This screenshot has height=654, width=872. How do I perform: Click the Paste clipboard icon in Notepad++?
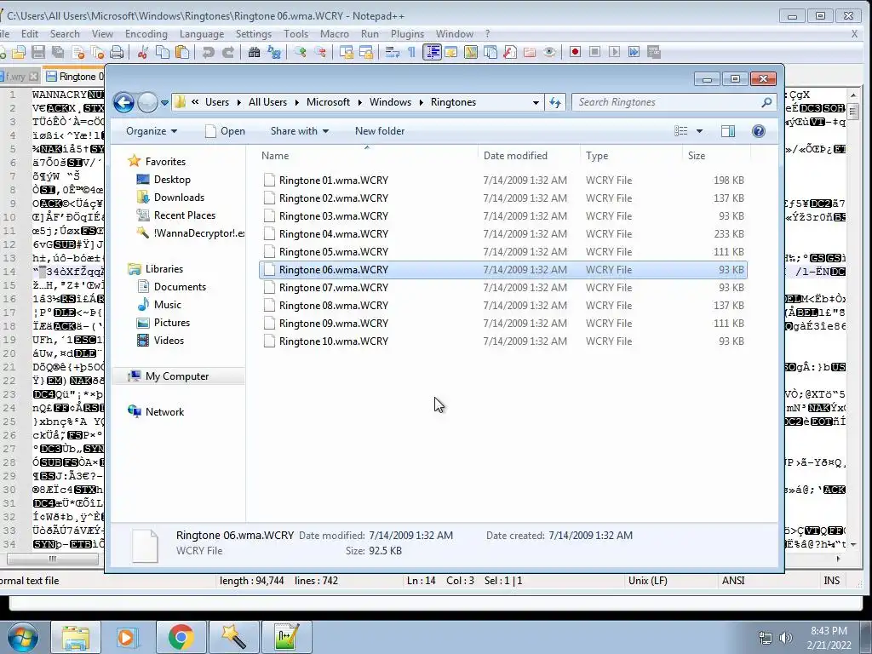pyautogui.click(x=182, y=52)
